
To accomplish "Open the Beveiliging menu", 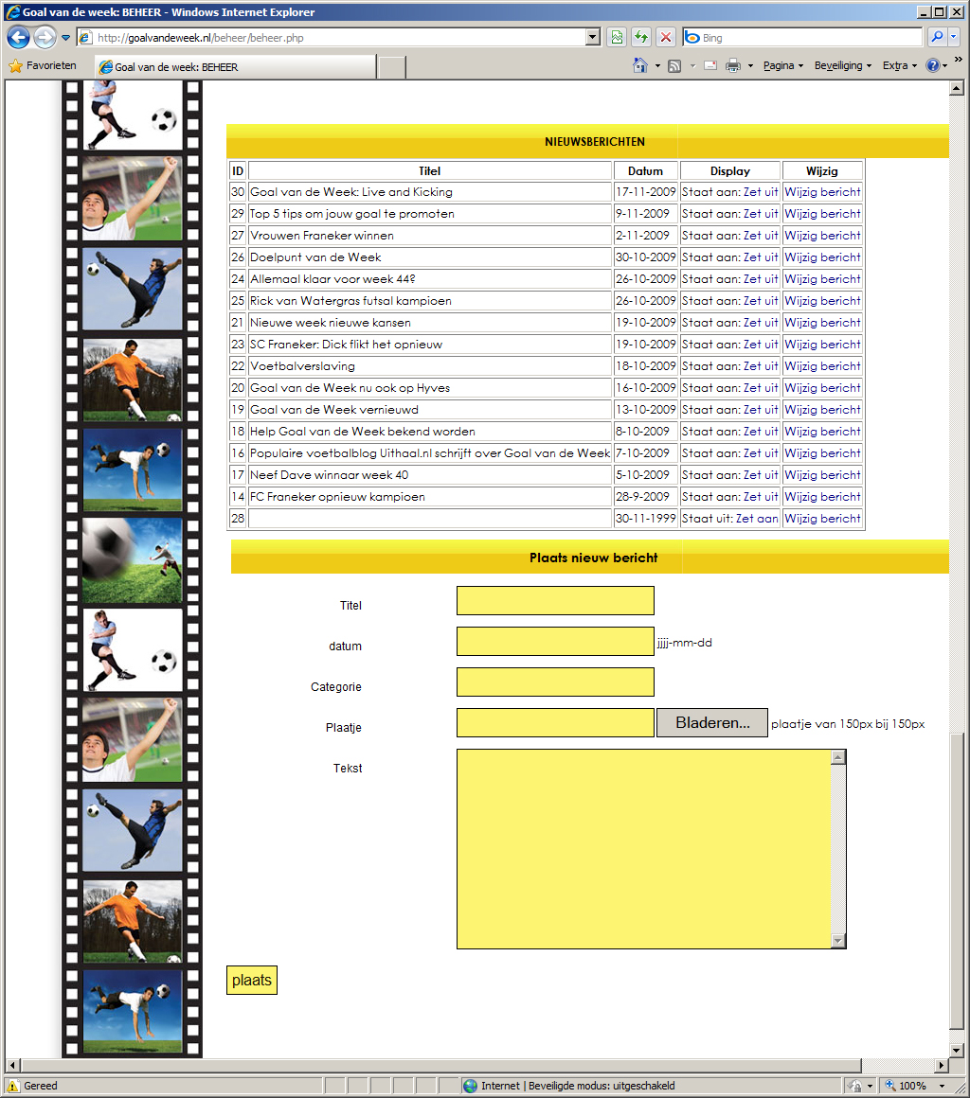I will tap(842, 66).
